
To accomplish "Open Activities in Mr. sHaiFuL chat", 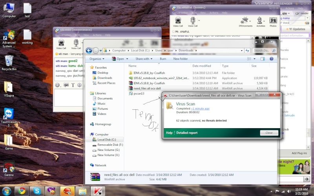I will [261, 22].
